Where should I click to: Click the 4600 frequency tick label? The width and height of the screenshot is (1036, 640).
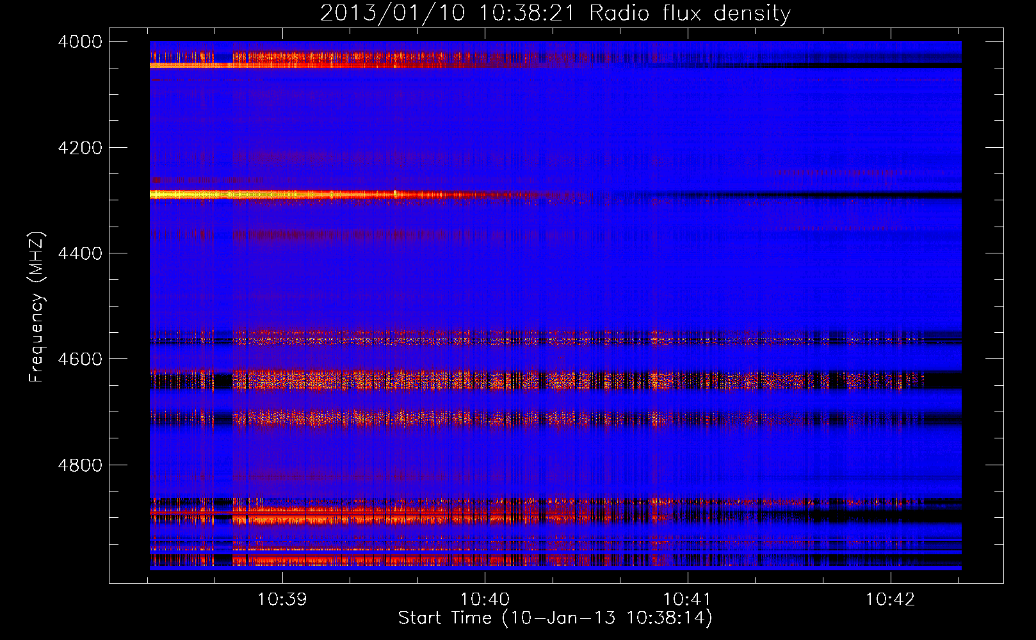pyautogui.click(x=80, y=359)
